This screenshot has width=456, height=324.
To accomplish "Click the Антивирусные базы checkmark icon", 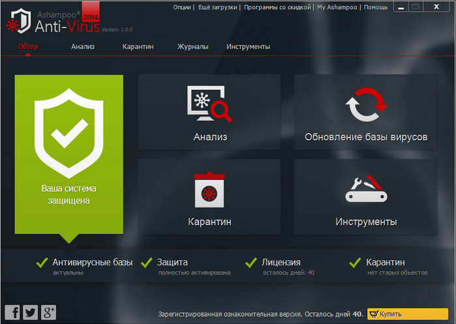I will (42, 263).
